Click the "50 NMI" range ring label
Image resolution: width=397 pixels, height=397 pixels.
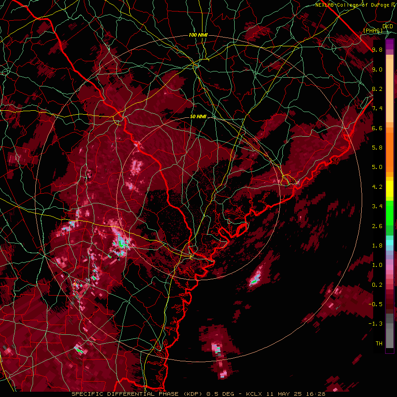pos(198,117)
